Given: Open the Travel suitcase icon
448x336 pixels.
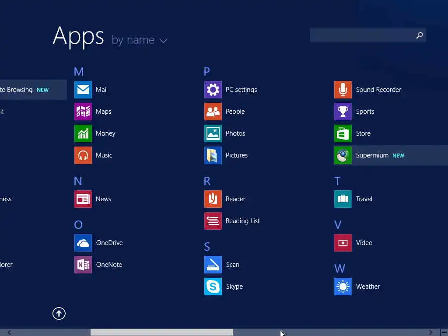Looking at the screenshot, I should 343,199.
